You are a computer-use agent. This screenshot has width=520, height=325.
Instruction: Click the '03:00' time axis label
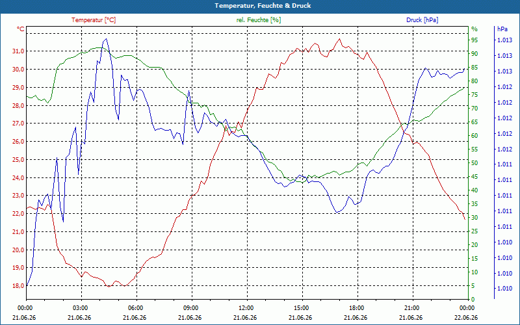[x=79, y=307]
